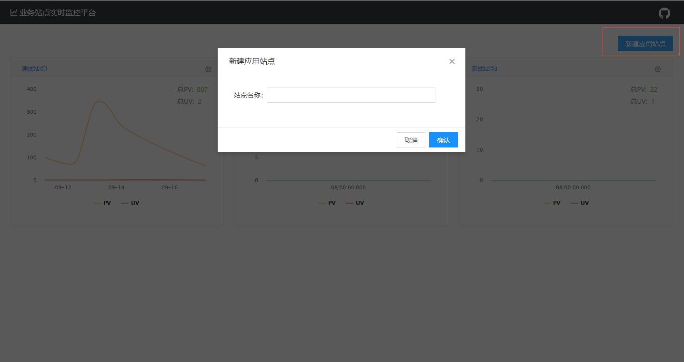The height and width of the screenshot is (362, 684).
Task: Click the 总UV value 2 in 测试站点1
Action: coord(200,101)
